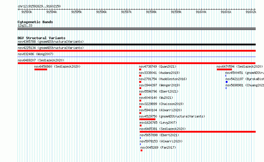Open variant nsv6040140 (Wu2021) label
Screen dimensions: 264x162
(156, 98)
